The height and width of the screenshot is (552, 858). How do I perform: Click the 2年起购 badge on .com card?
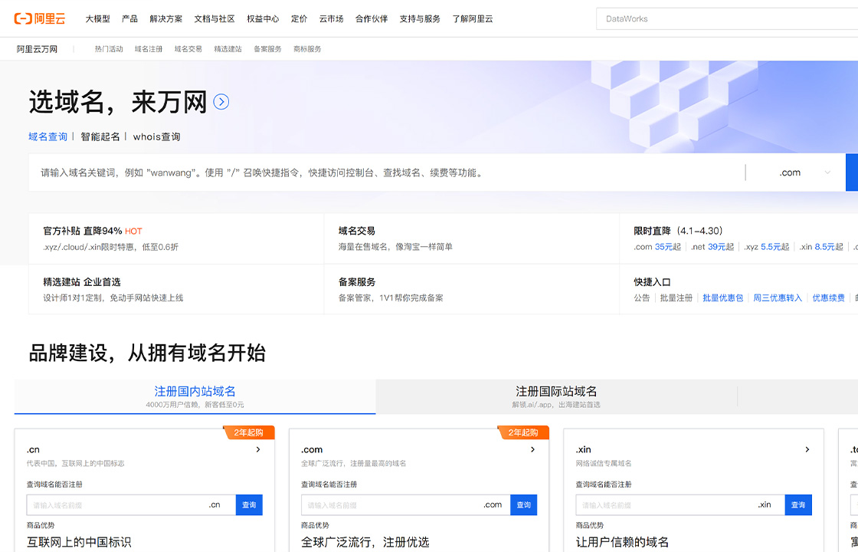click(x=523, y=432)
